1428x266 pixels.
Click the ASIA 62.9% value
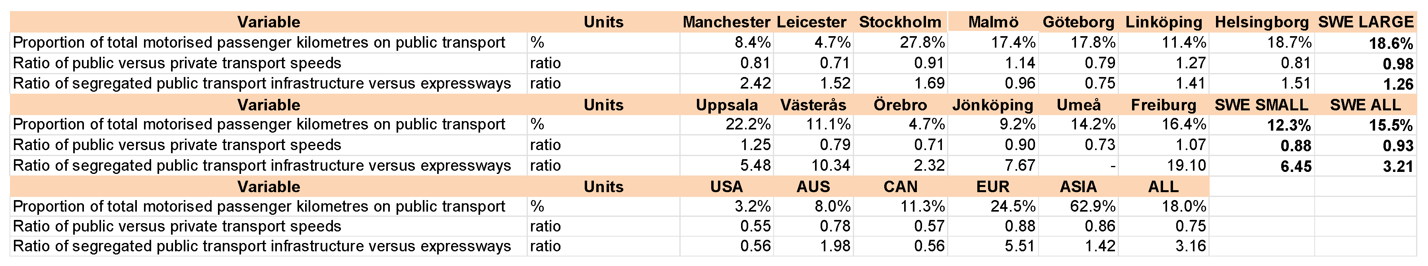tap(1078, 206)
